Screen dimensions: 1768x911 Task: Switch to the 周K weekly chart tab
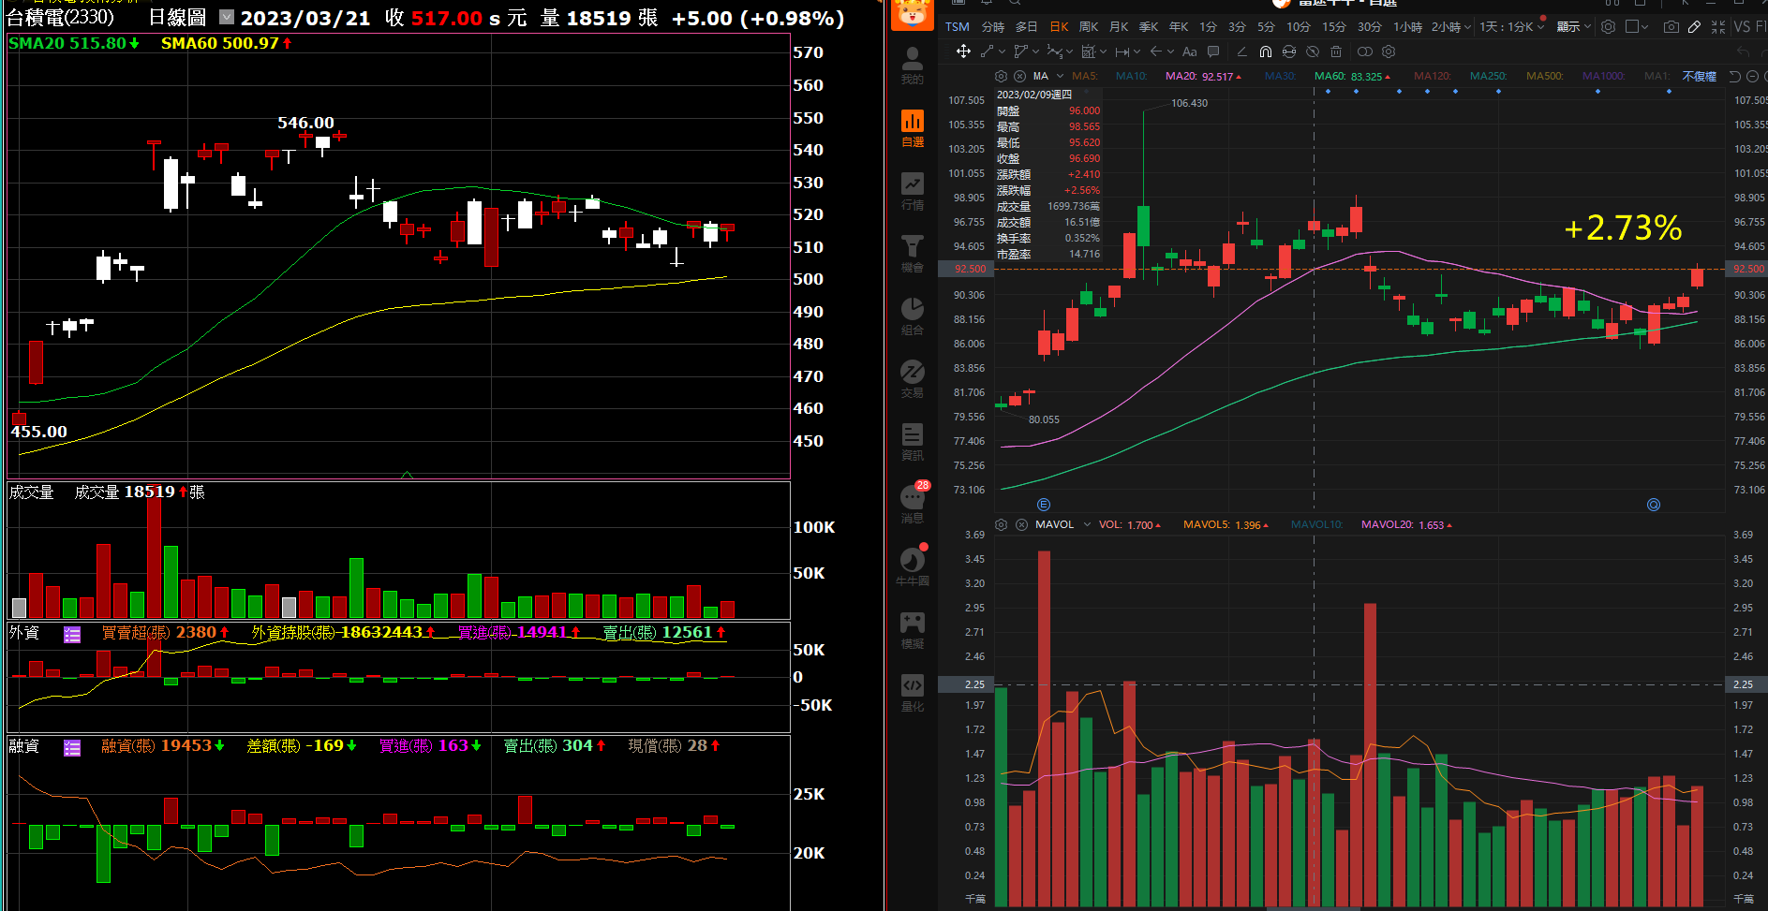click(x=1088, y=27)
